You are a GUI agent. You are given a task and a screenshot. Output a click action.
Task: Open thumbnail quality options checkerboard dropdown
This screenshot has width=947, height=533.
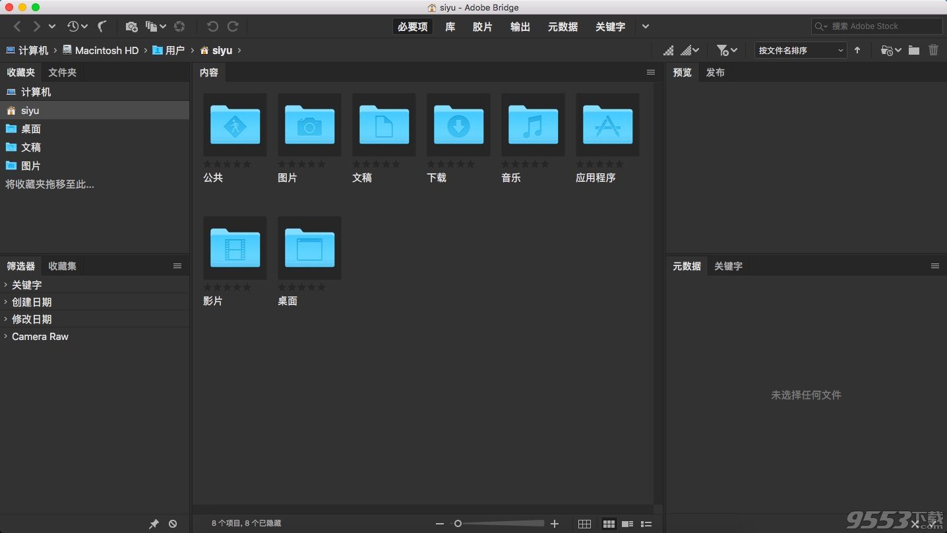tap(690, 50)
